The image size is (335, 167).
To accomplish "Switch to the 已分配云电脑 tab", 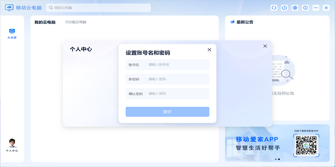I will [x=76, y=22].
